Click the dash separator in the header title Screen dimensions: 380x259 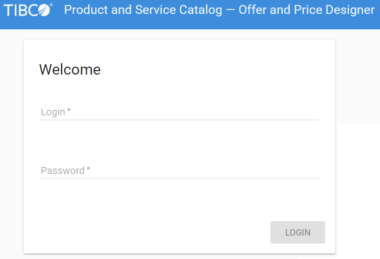230,10
